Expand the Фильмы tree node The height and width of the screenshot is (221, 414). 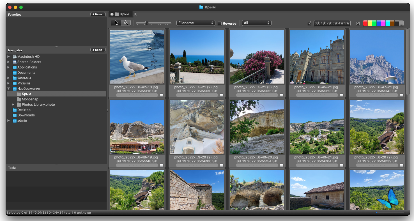tap(8, 78)
